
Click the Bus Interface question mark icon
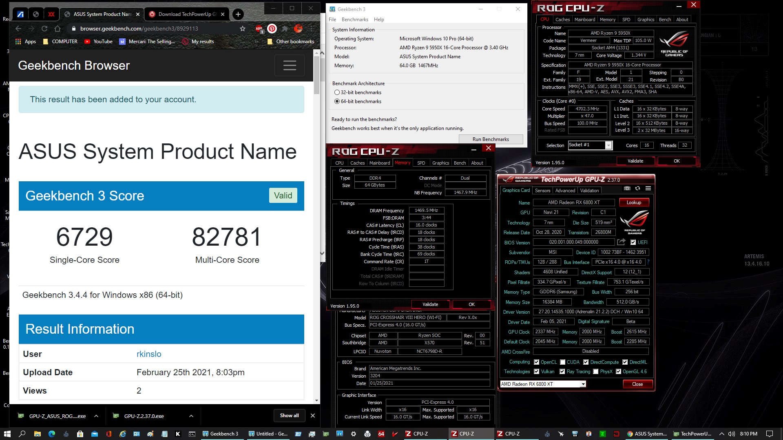648,262
